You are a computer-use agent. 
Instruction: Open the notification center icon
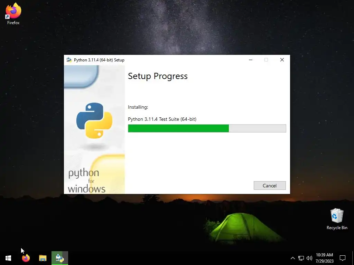tap(343, 258)
